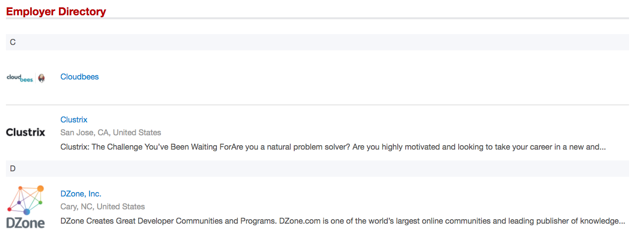Open the Cloudbees employer link

(x=79, y=77)
